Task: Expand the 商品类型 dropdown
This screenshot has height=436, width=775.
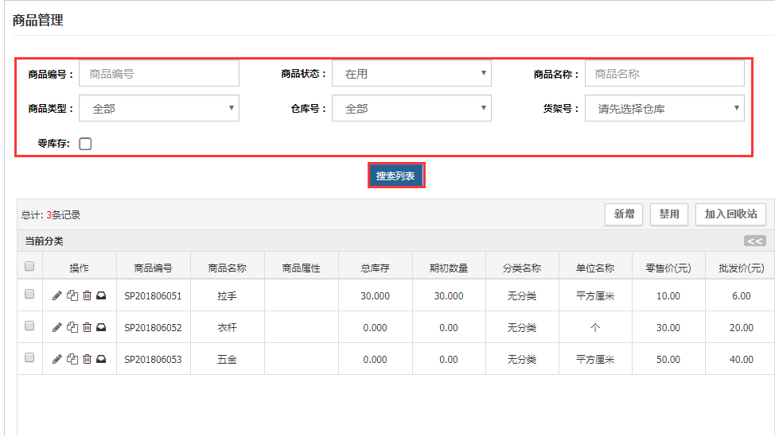Action: [159, 109]
